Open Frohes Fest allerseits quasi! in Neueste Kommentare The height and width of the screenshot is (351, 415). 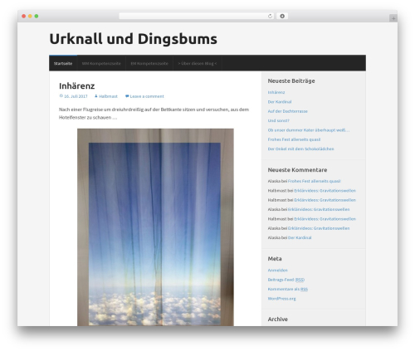[x=315, y=181]
